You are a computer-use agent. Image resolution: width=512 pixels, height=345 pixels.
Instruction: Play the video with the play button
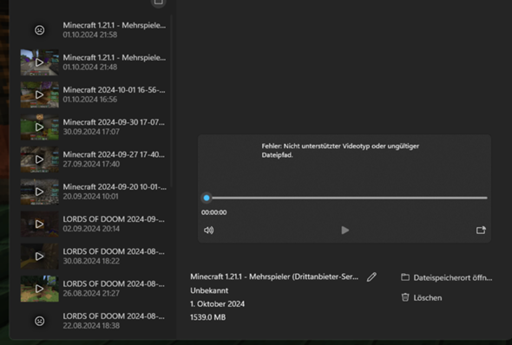[x=345, y=231]
